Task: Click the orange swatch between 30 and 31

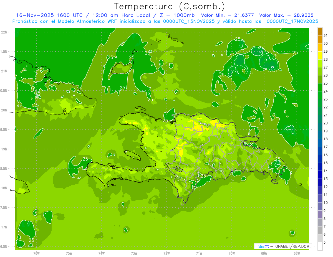Action: [320, 40]
